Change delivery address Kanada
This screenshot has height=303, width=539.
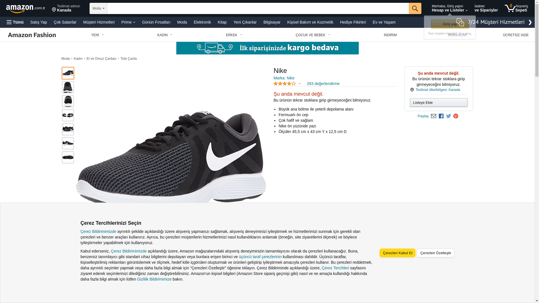click(x=66, y=8)
